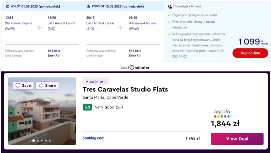This screenshot has height=153, width=271.
Task: Select the first photo carousel dot
Action: [x=34, y=140]
